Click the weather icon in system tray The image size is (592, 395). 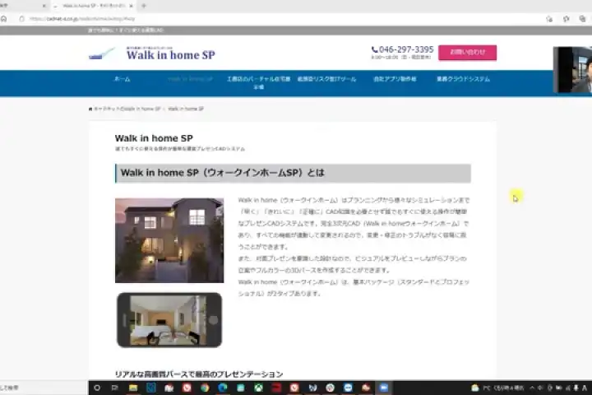pos(475,388)
